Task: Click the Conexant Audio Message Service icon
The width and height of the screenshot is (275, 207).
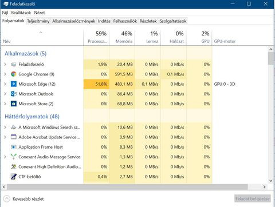Action: pyautogui.click(x=14, y=157)
